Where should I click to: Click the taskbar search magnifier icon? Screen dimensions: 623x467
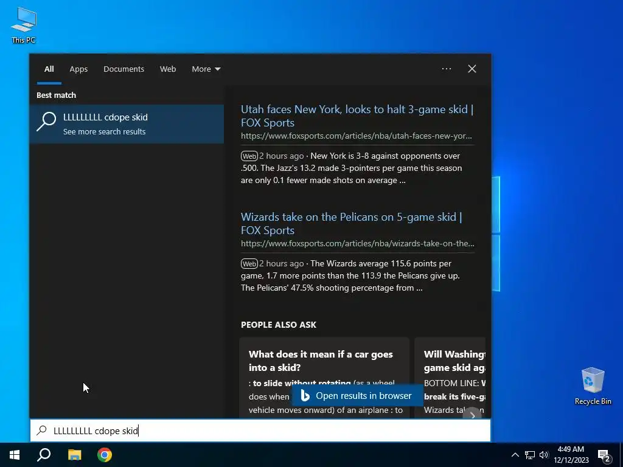coord(44,455)
